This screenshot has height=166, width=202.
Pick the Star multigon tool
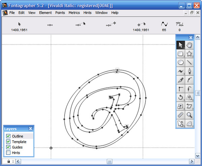[x=189, y=54]
